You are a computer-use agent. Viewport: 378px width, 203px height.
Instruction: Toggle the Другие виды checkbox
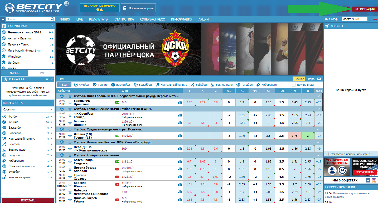(294, 85)
